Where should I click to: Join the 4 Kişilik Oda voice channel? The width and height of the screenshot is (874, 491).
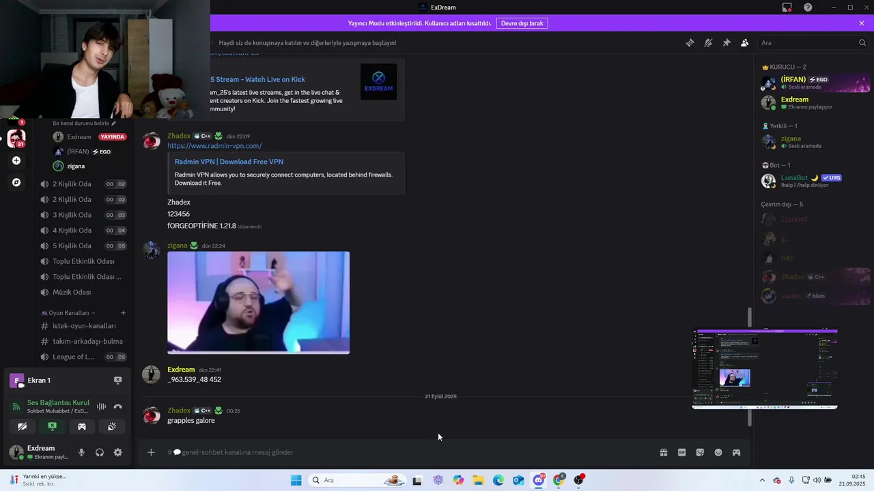point(83,230)
